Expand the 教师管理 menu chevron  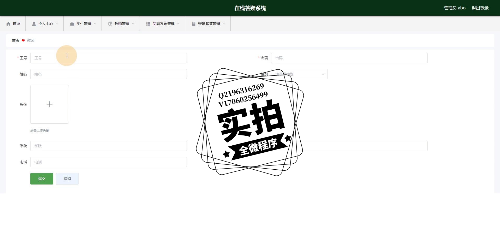tap(133, 23)
